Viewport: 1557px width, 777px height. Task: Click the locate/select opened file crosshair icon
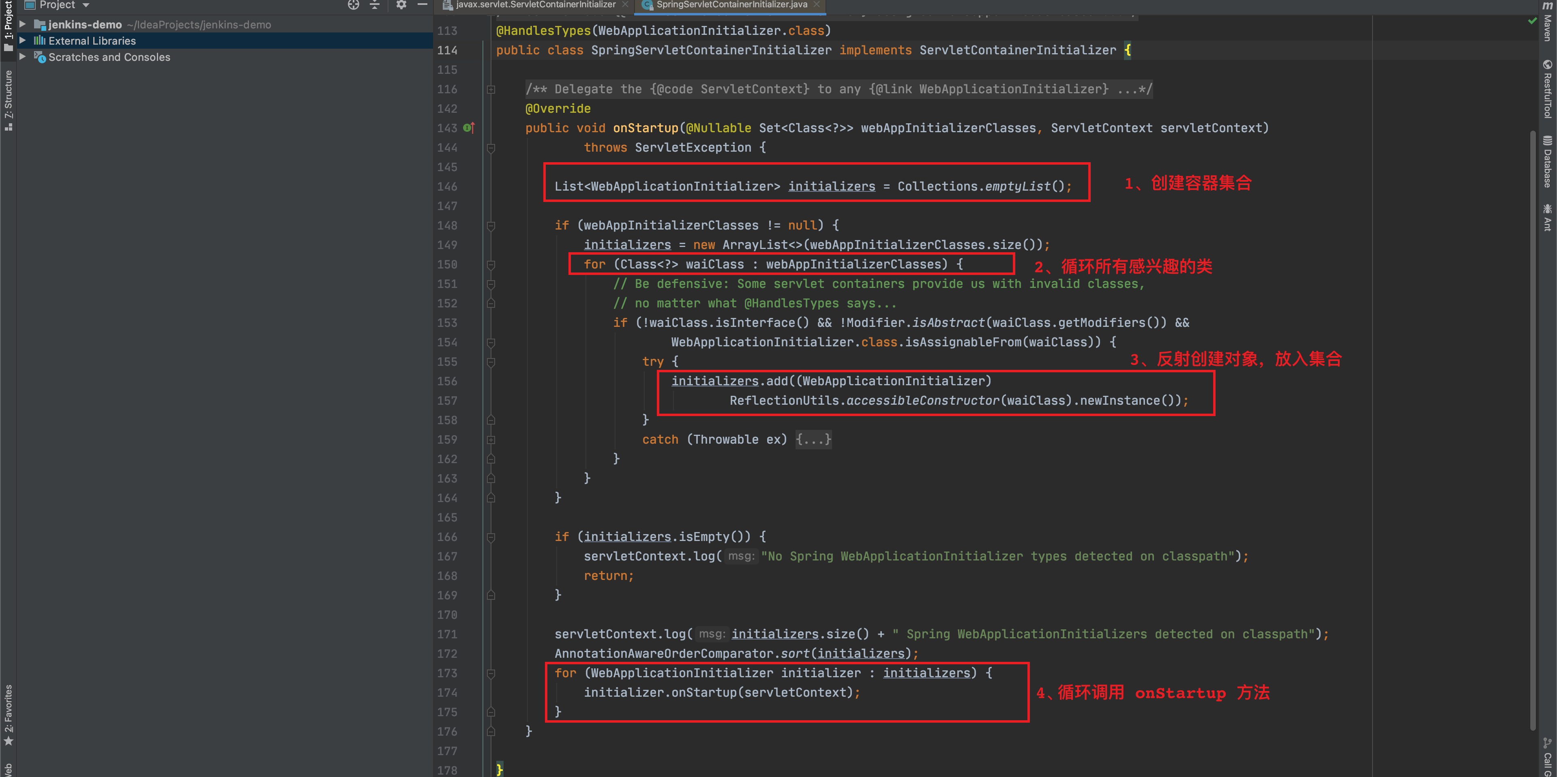click(354, 5)
